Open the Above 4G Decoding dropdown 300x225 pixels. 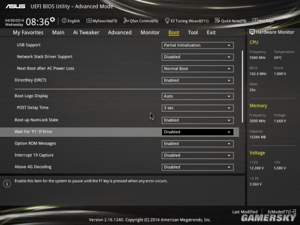[197, 167]
